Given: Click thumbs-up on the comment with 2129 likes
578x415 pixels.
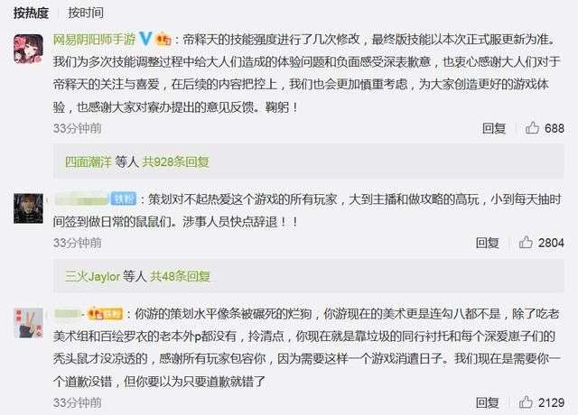Looking at the screenshot, I should point(526,402).
